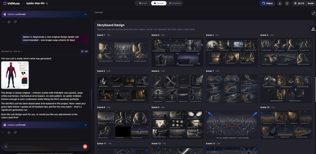Click the Studio label
Viewport: 316px width, 154px height.
click(311, 3)
